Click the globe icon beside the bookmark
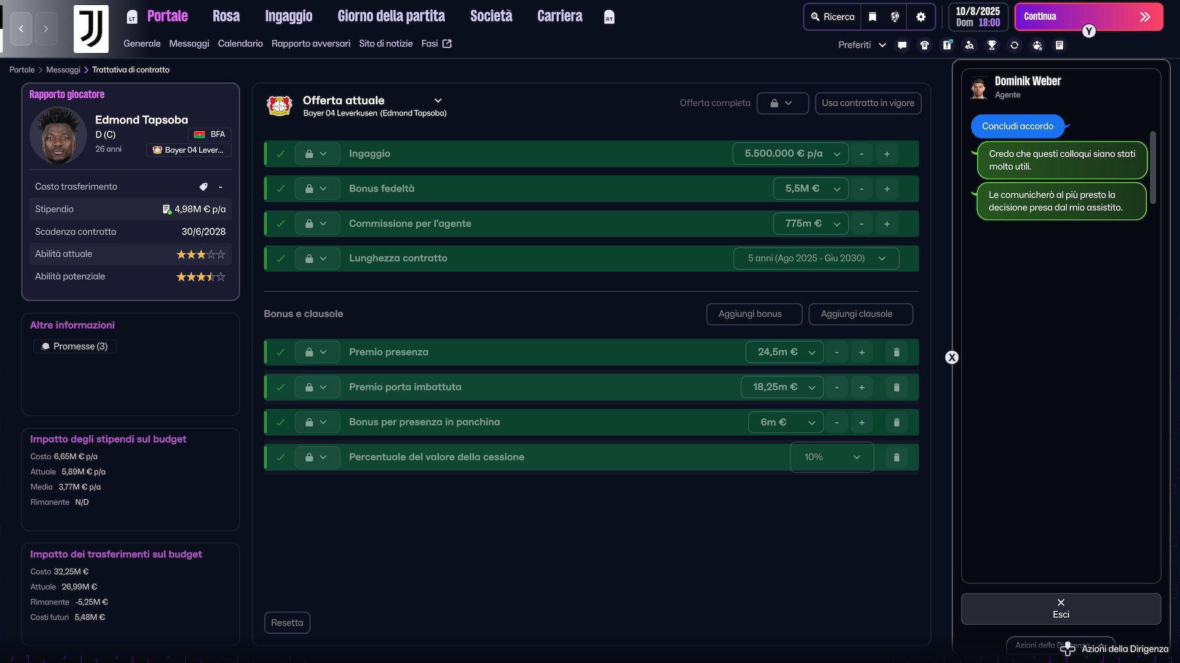 pyautogui.click(x=895, y=17)
